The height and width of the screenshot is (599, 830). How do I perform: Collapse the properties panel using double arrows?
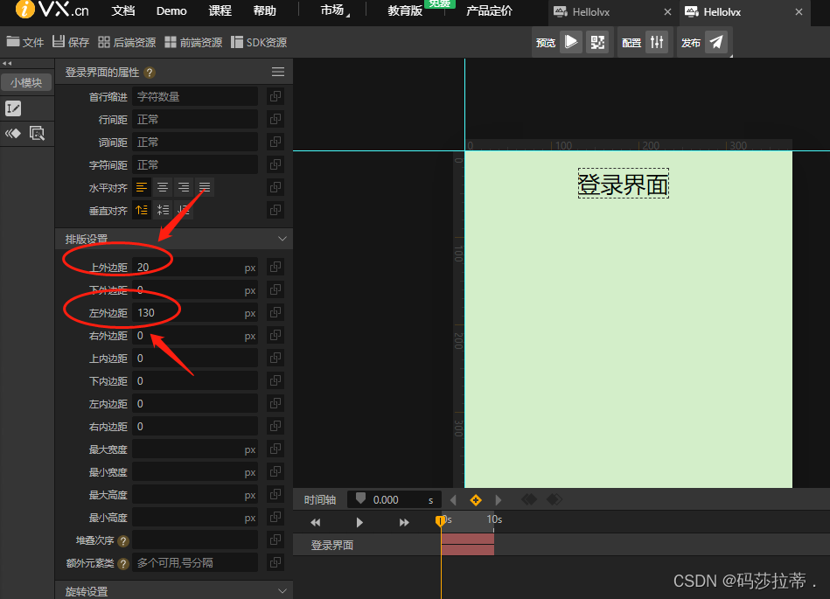pyautogui.click(x=10, y=61)
